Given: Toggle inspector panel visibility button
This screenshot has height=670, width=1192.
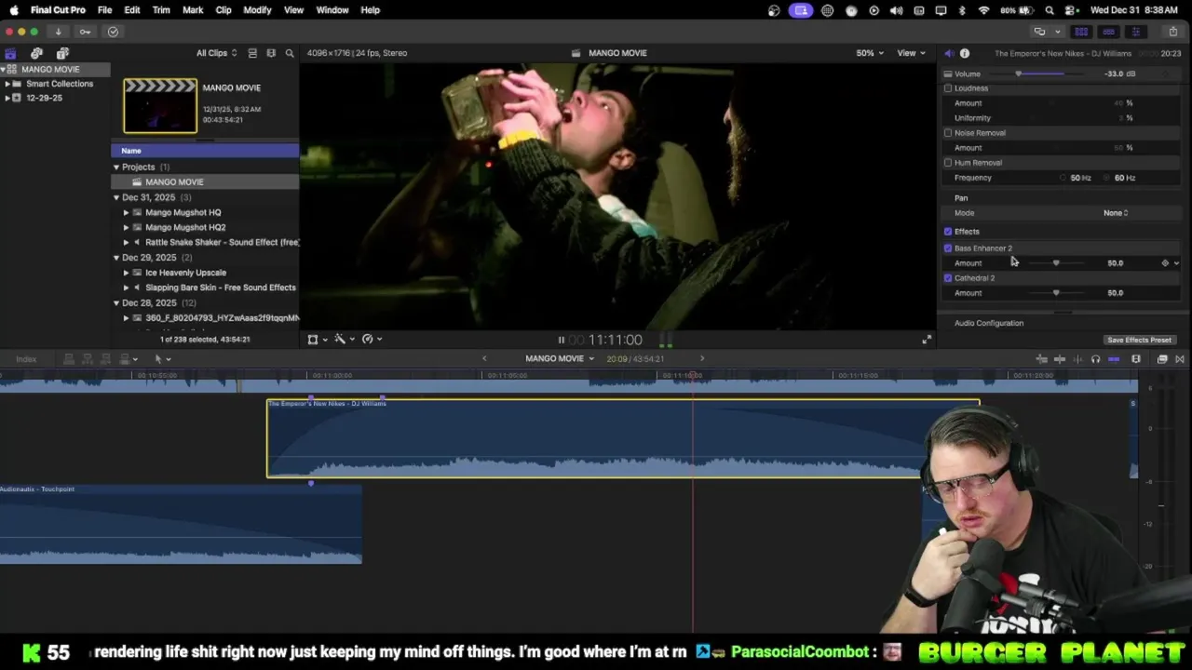Looking at the screenshot, I should (1135, 32).
